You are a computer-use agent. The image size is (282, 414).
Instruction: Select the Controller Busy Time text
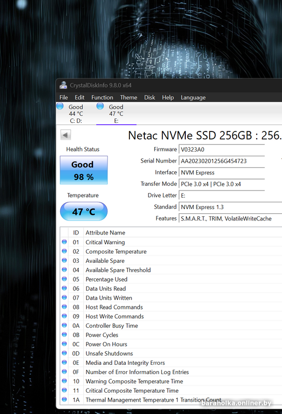[112, 326]
